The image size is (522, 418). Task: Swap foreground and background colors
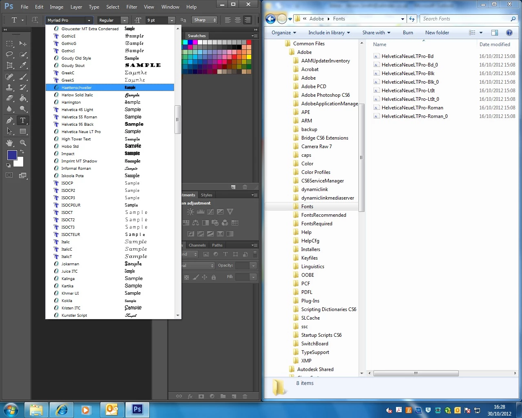[22, 151]
